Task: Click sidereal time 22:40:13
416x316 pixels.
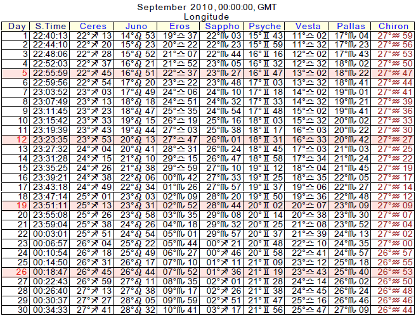Action: coord(50,35)
